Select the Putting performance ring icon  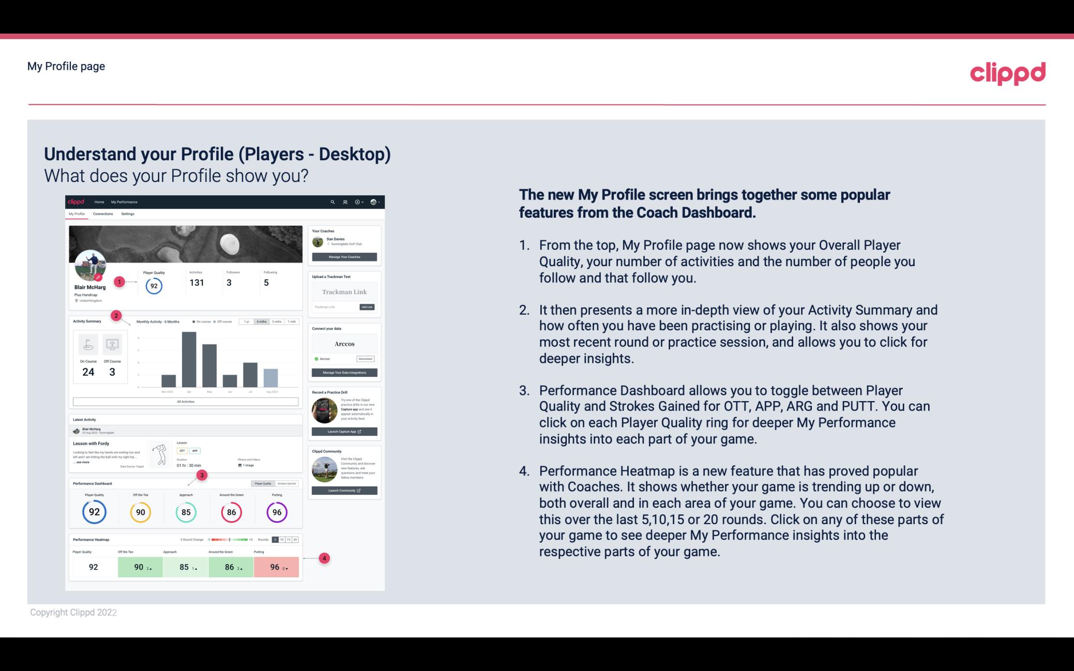point(276,511)
